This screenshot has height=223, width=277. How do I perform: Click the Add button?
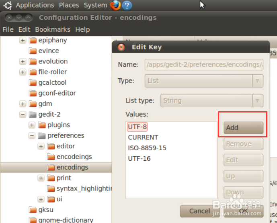[244, 128]
